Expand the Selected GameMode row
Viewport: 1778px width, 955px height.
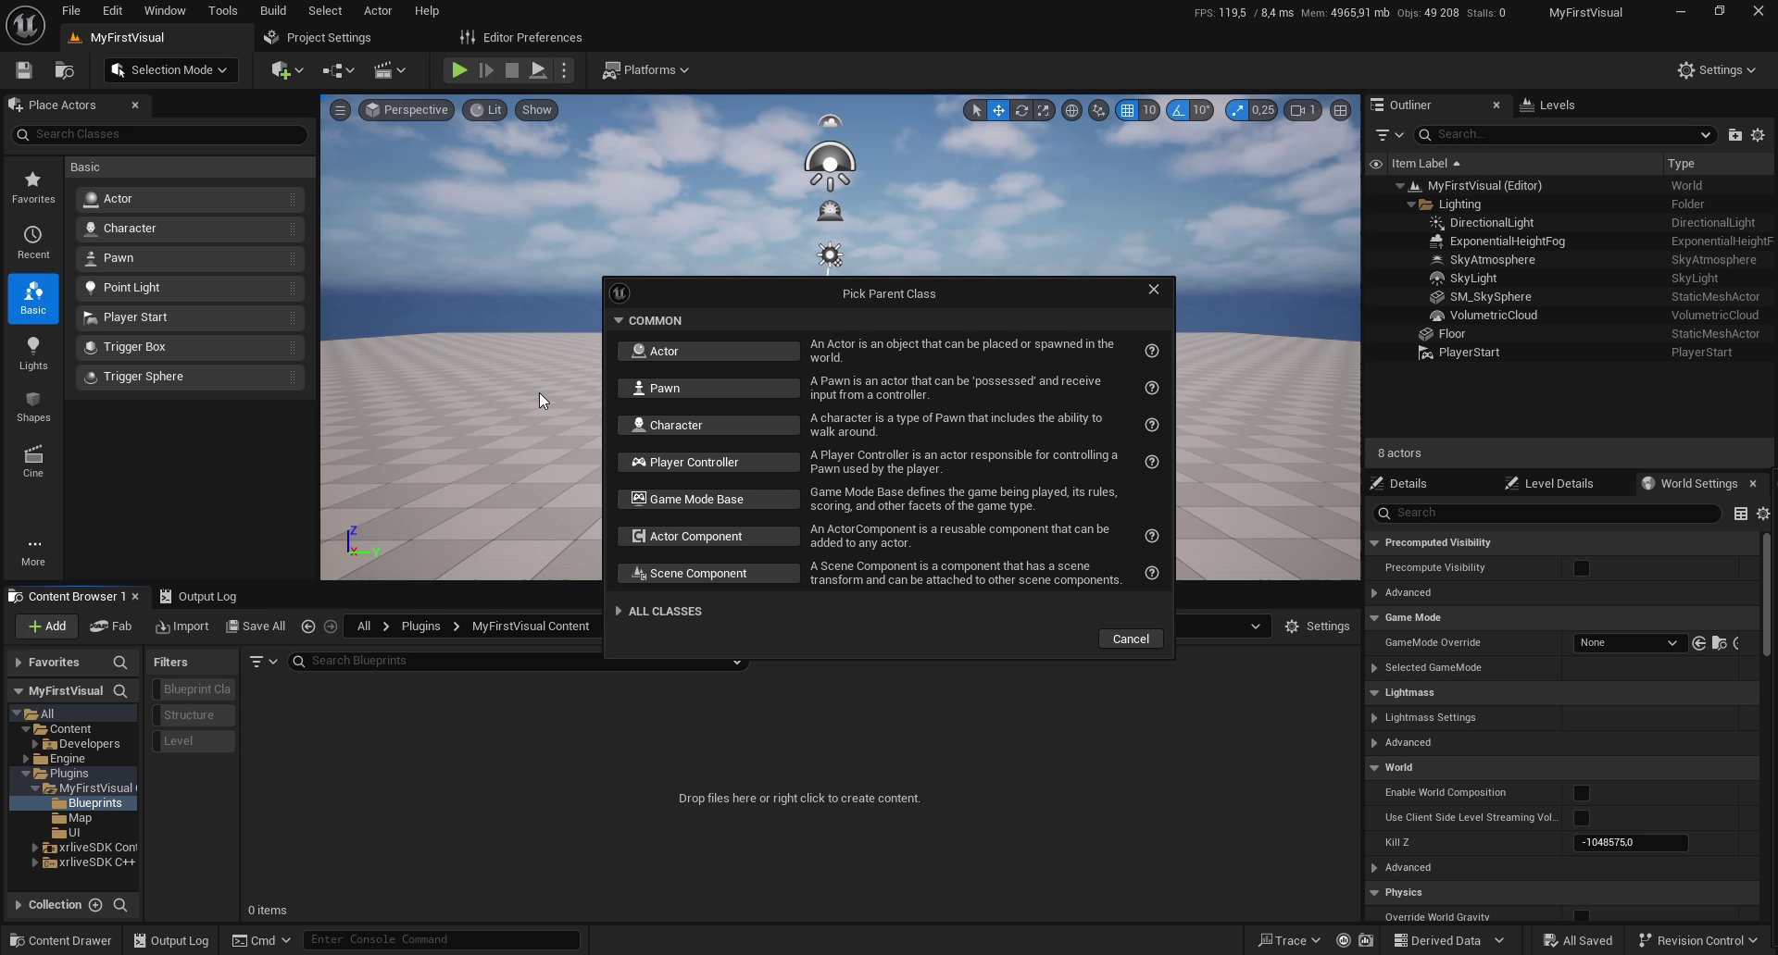click(1374, 668)
